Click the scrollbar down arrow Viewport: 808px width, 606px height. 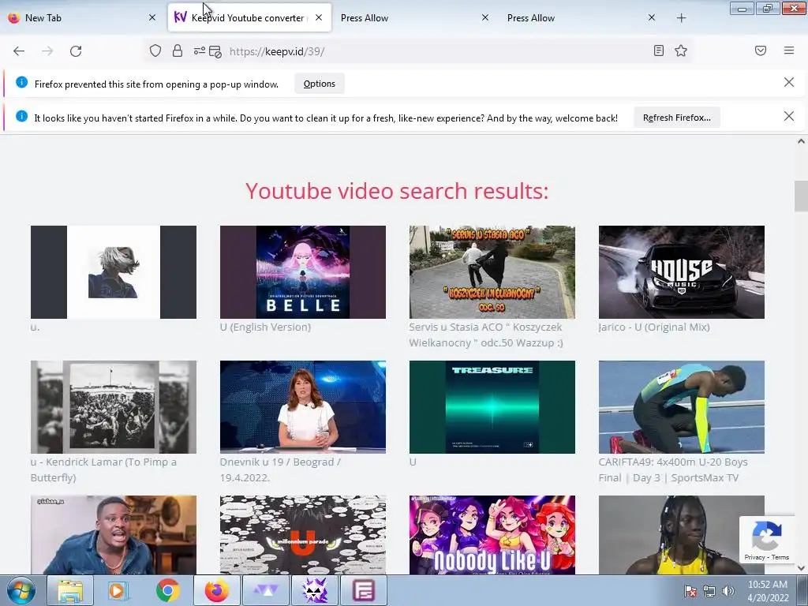801,568
